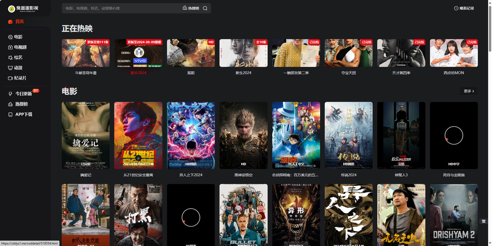Click the 电视剧 TV icon in sidebar
Image resolution: width=492 pixels, height=246 pixels.
point(10,47)
